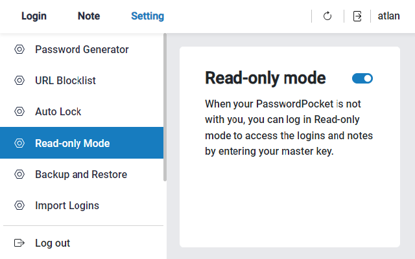Click the hexagon icon beside Read-only Mode
This screenshot has height=259, width=415.
pos(19,143)
